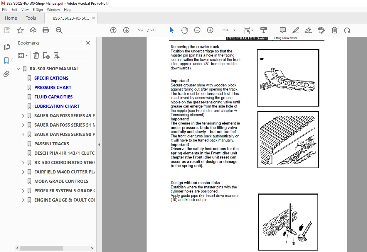The image size is (367, 252).
Task: Expand SAUER DANFOSS SERIES 51 bookmark
Action: click(x=23, y=125)
